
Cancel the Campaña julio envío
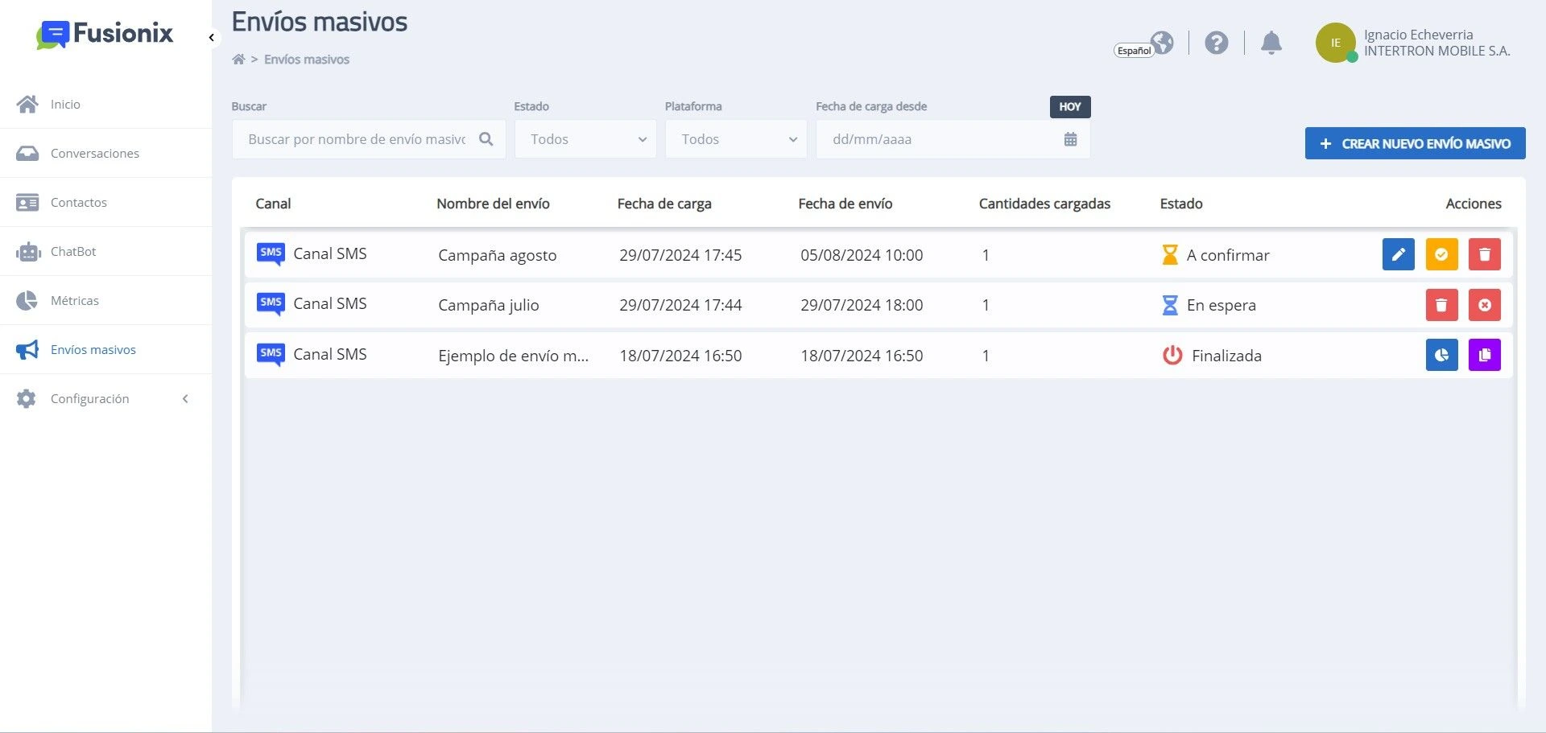(1484, 305)
